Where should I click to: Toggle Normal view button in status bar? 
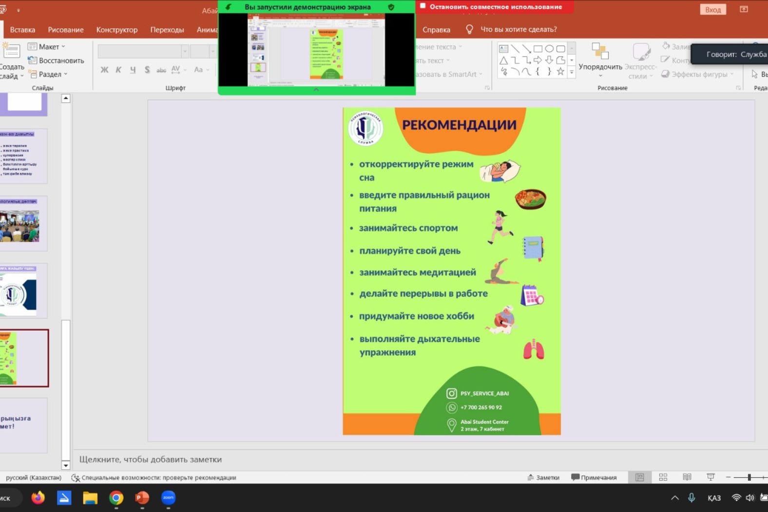click(x=639, y=477)
